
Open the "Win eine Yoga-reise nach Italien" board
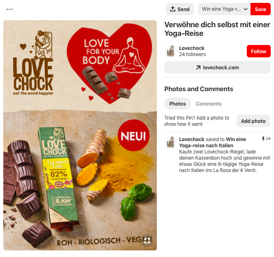pyautogui.click(x=213, y=142)
